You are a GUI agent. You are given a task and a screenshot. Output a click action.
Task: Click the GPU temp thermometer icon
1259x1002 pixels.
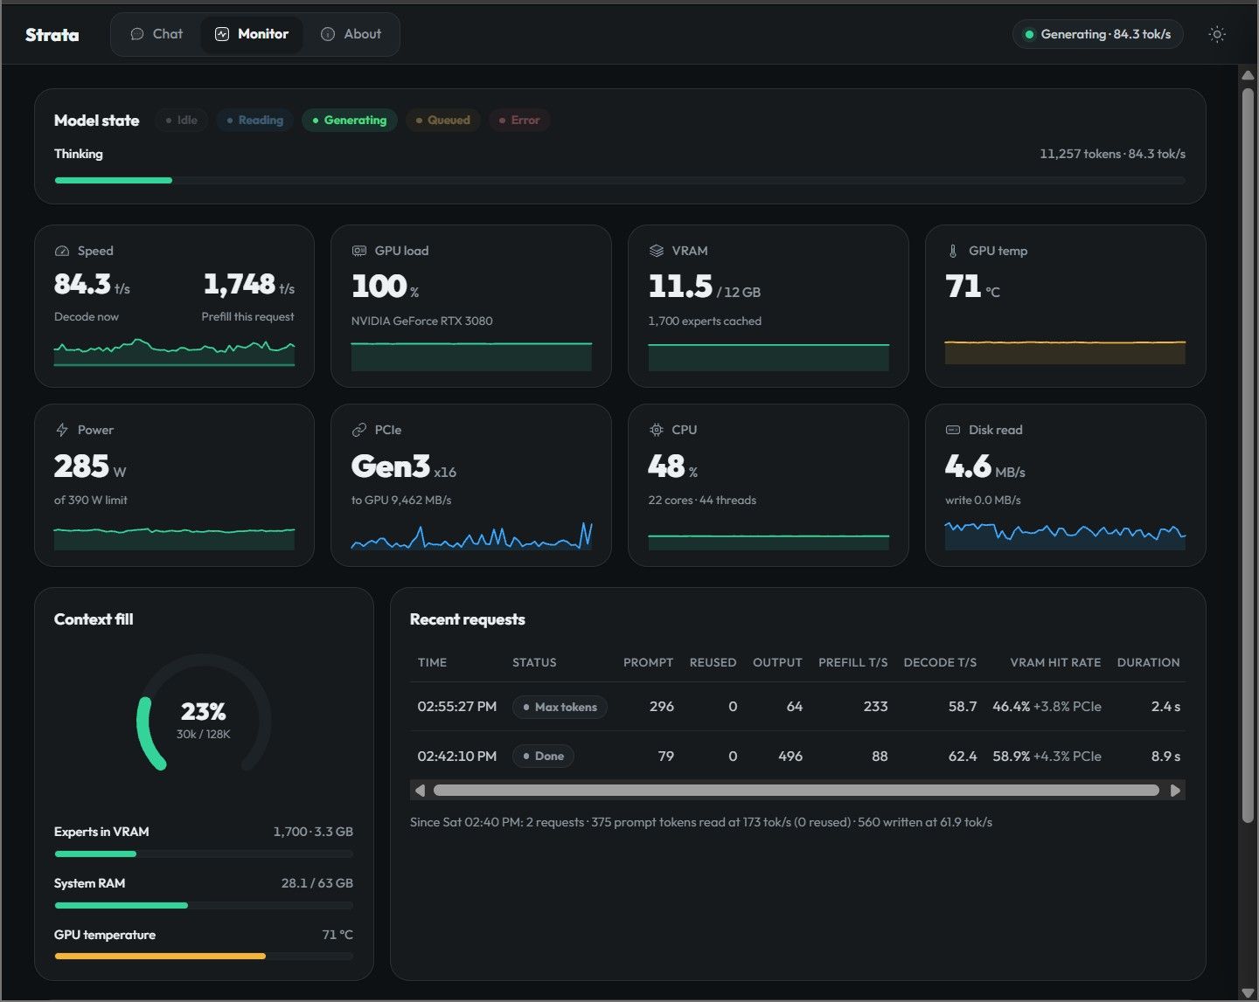click(953, 251)
